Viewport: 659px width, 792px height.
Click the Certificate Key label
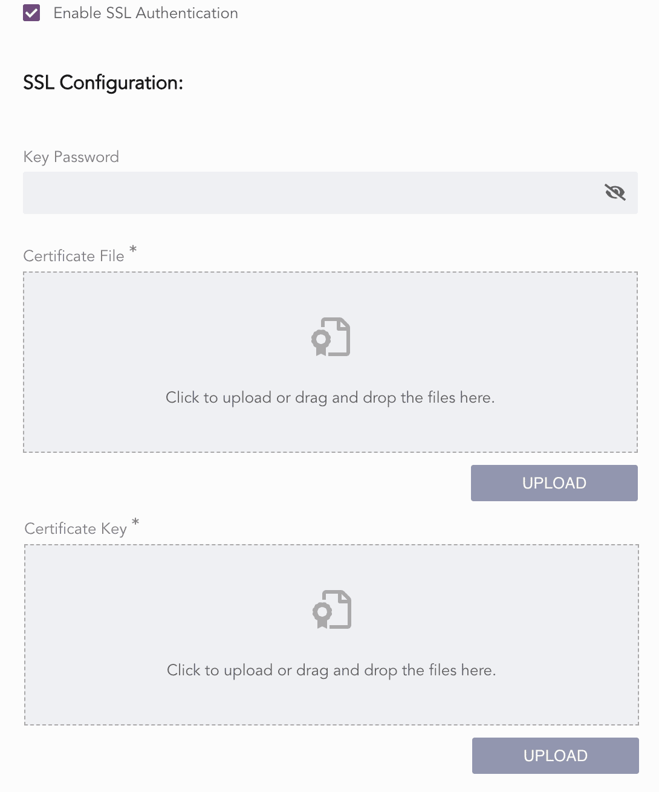[x=75, y=528]
